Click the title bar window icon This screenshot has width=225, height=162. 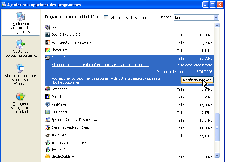(4, 4)
